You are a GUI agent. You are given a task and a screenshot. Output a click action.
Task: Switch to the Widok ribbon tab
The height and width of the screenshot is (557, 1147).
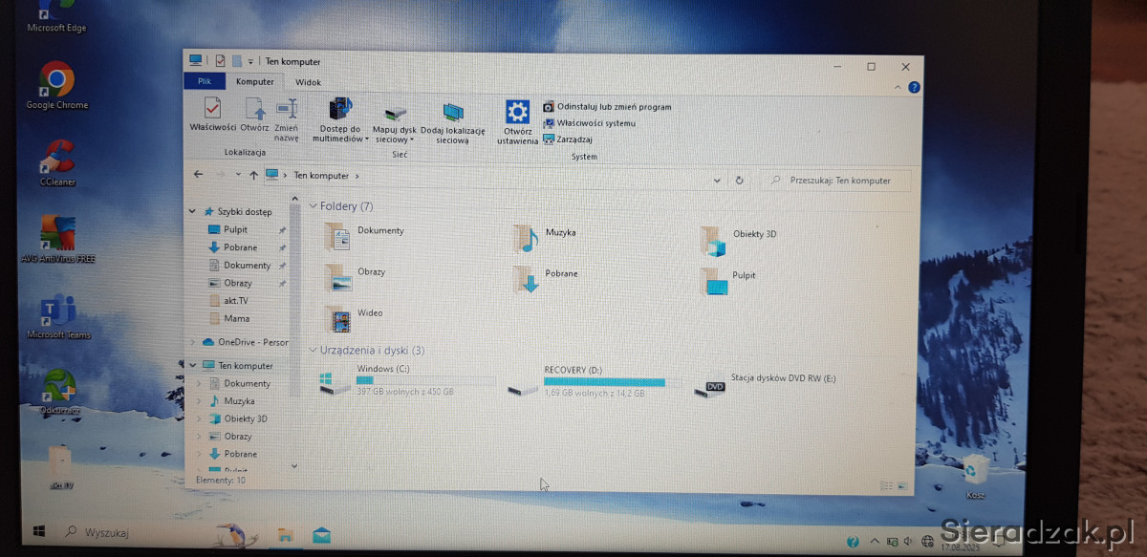[308, 83]
